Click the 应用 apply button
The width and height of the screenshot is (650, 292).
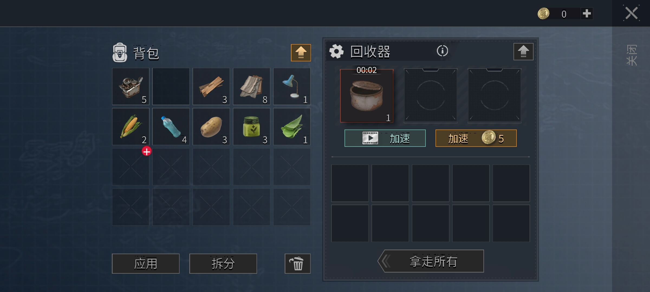pos(146,264)
